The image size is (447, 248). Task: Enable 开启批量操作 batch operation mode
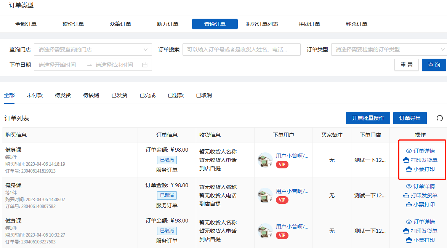pyautogui.click(x=368, y=118)
